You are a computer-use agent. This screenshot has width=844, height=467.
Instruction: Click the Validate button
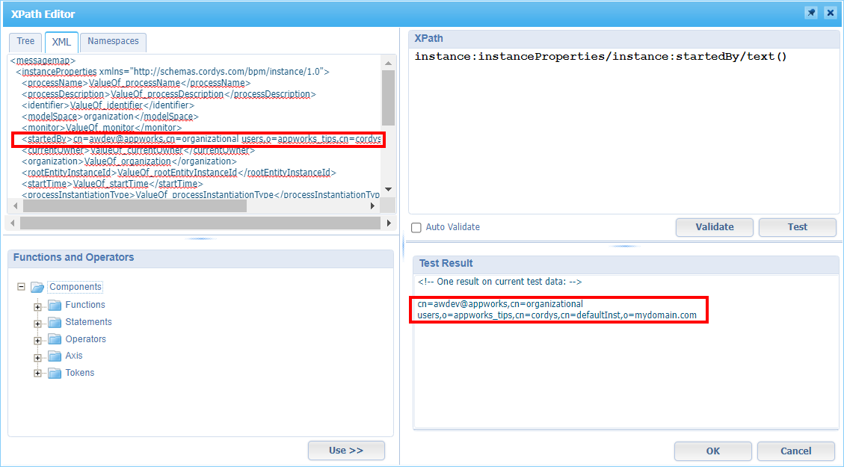(x=714, y=227)
